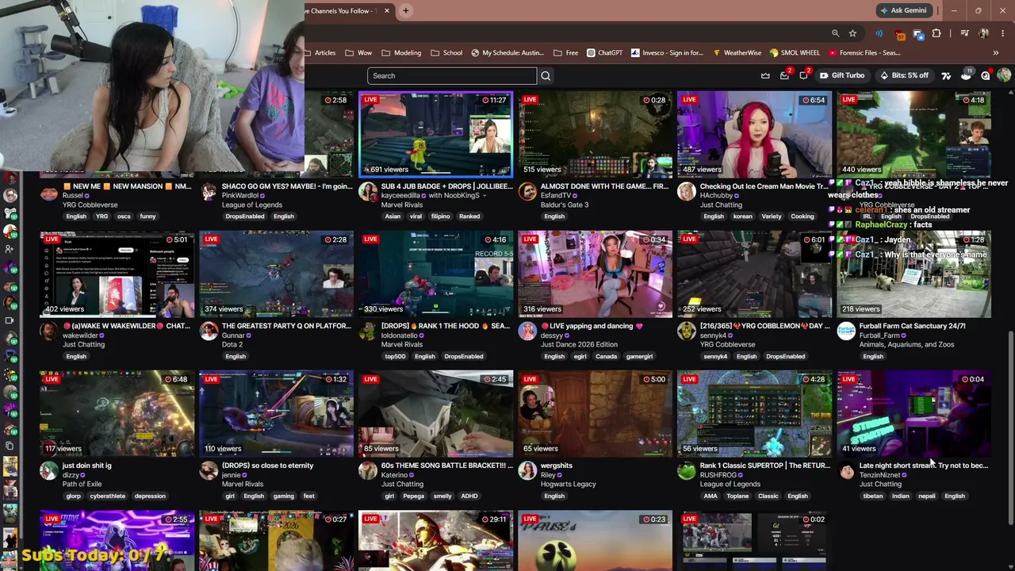Click into the Twitch Search field
Image resolution: width=1015 pixels, height=571 pixels.
pyautogui.click(x=452, y=75)
